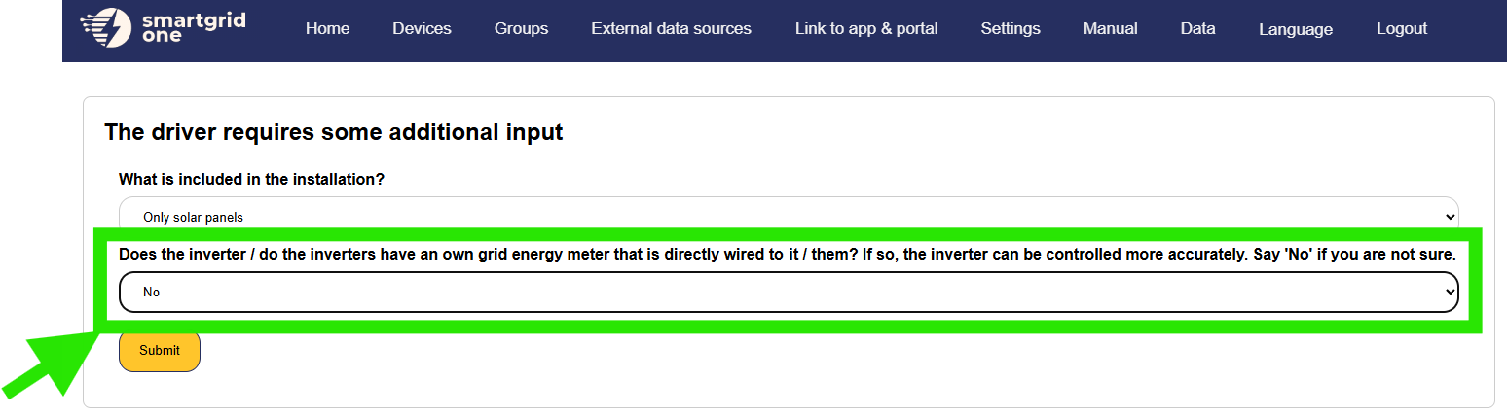Click the inverter grid energy meter question text

tap(787, 256)
